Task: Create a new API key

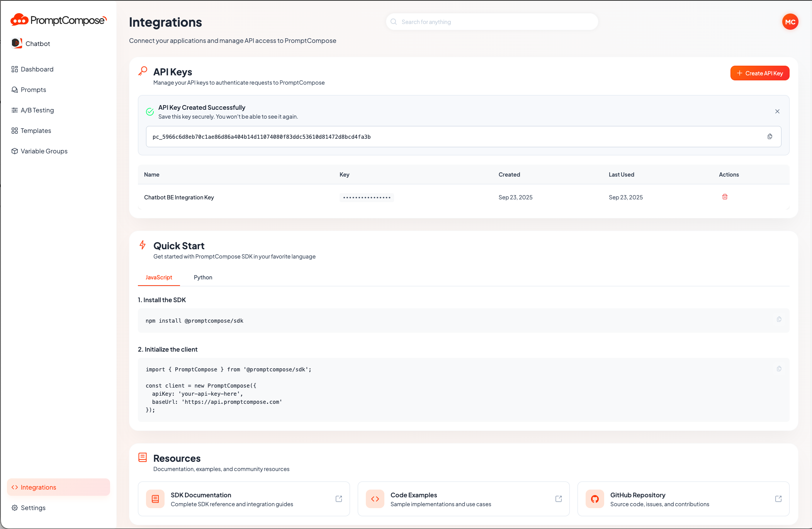Action: tap(759, 73)
